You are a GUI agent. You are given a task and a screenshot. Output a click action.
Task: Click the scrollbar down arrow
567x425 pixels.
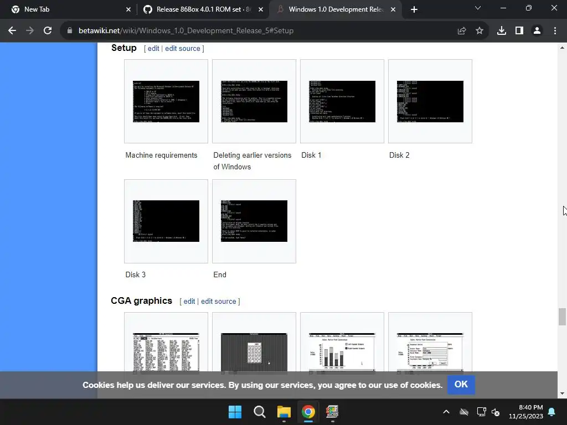tap(561, 393)
